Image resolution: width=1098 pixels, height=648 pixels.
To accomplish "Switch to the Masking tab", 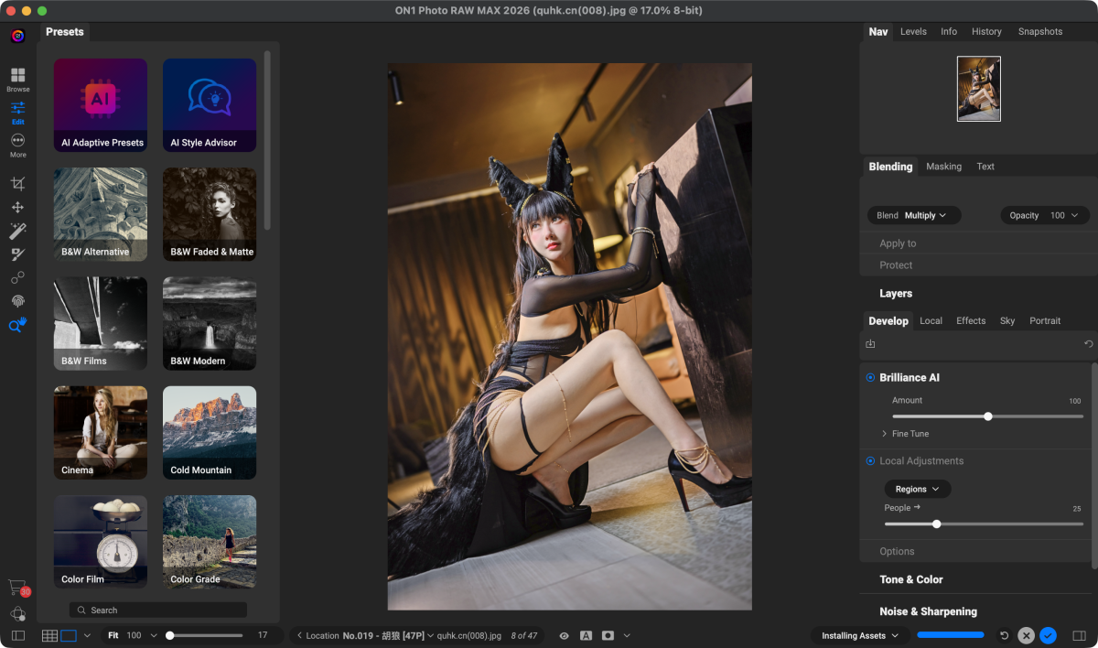I will (943, 167).
